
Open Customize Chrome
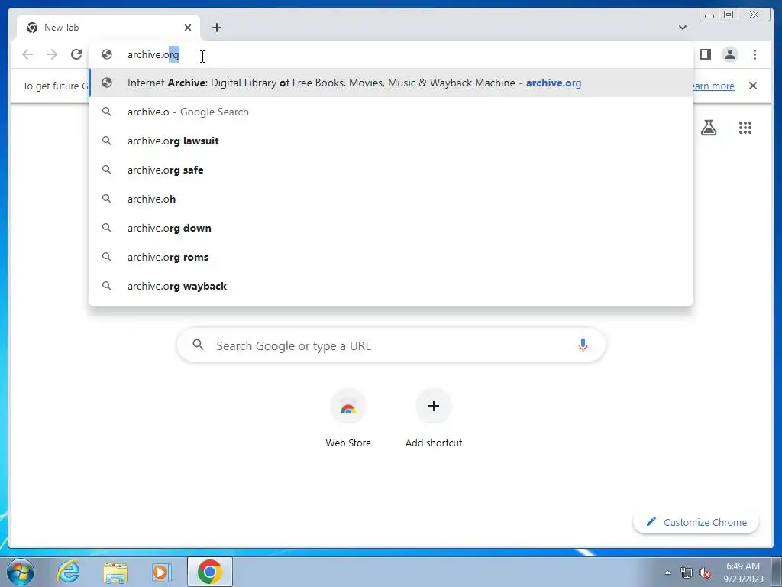point(696,522)
